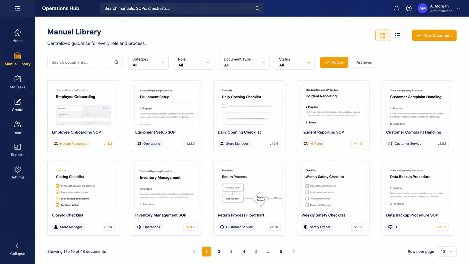Viewport: 469px width, 264px height.
Task: Click pagination ellipsis
Action: coord(269,252)
